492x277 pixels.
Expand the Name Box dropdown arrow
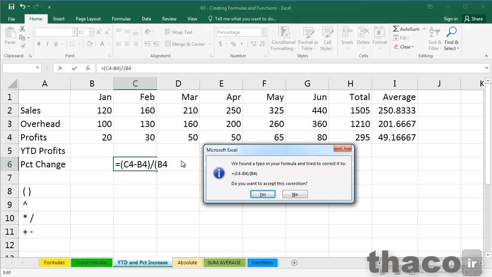(x=37, y=68)
